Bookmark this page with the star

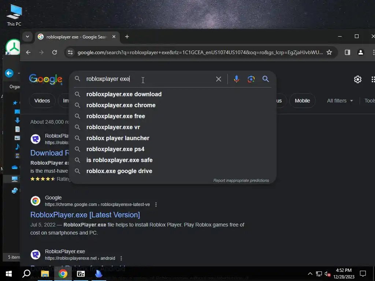point(329,52)
